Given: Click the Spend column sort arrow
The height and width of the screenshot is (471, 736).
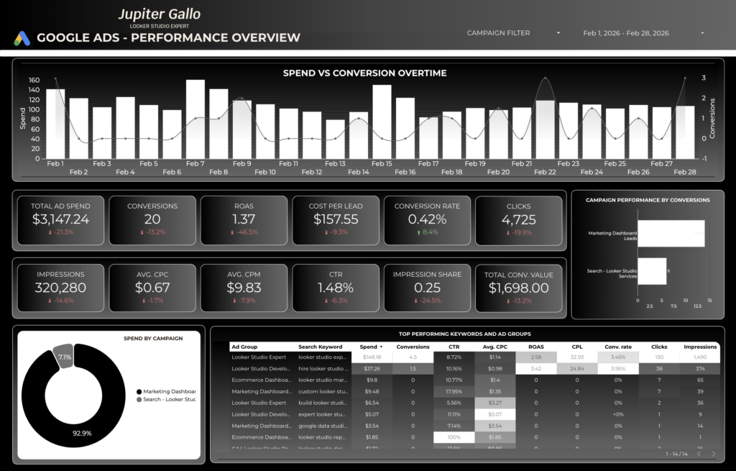Looking at the screenshot, I should pyautogui.click(x=382, y=347).
